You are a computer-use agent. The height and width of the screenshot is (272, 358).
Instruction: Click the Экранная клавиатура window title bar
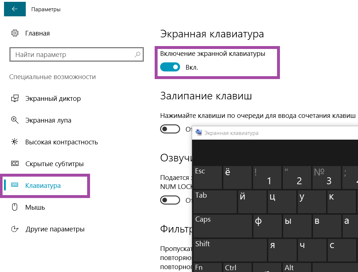click(275, 133)
